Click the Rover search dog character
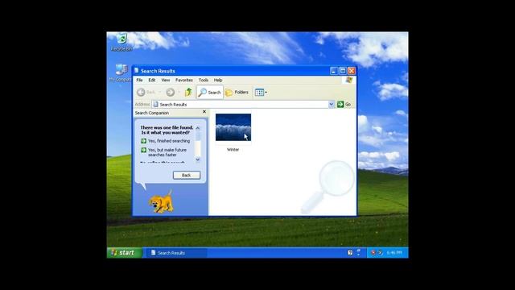This screenshot has width=515, height=290. [x=161, y=202]
